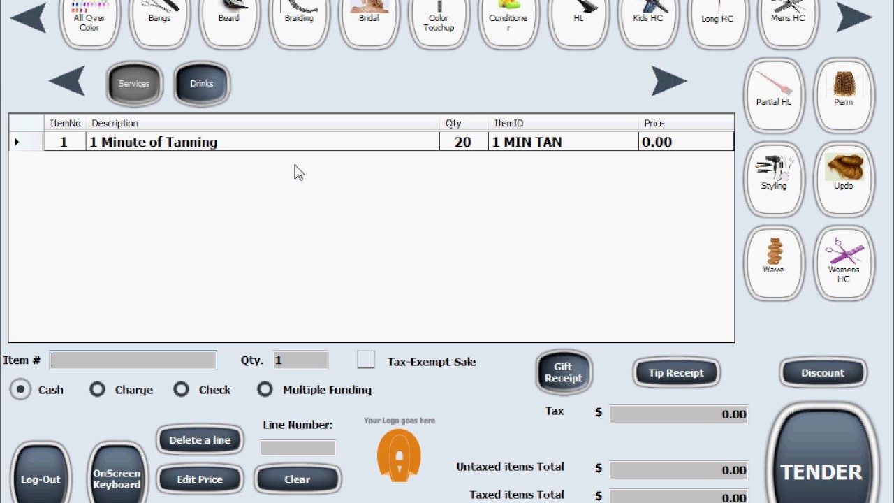
Task: Click the orange logo image
Action: 399,455
